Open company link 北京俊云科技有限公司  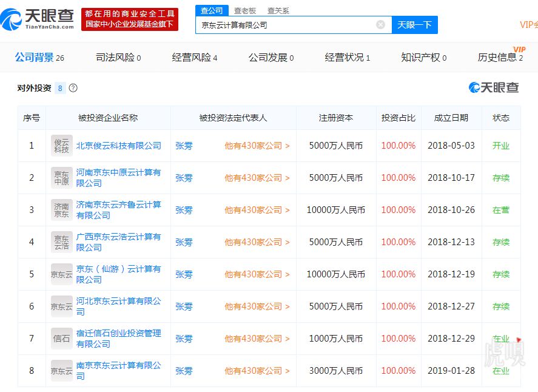click(x=119, y=146)
